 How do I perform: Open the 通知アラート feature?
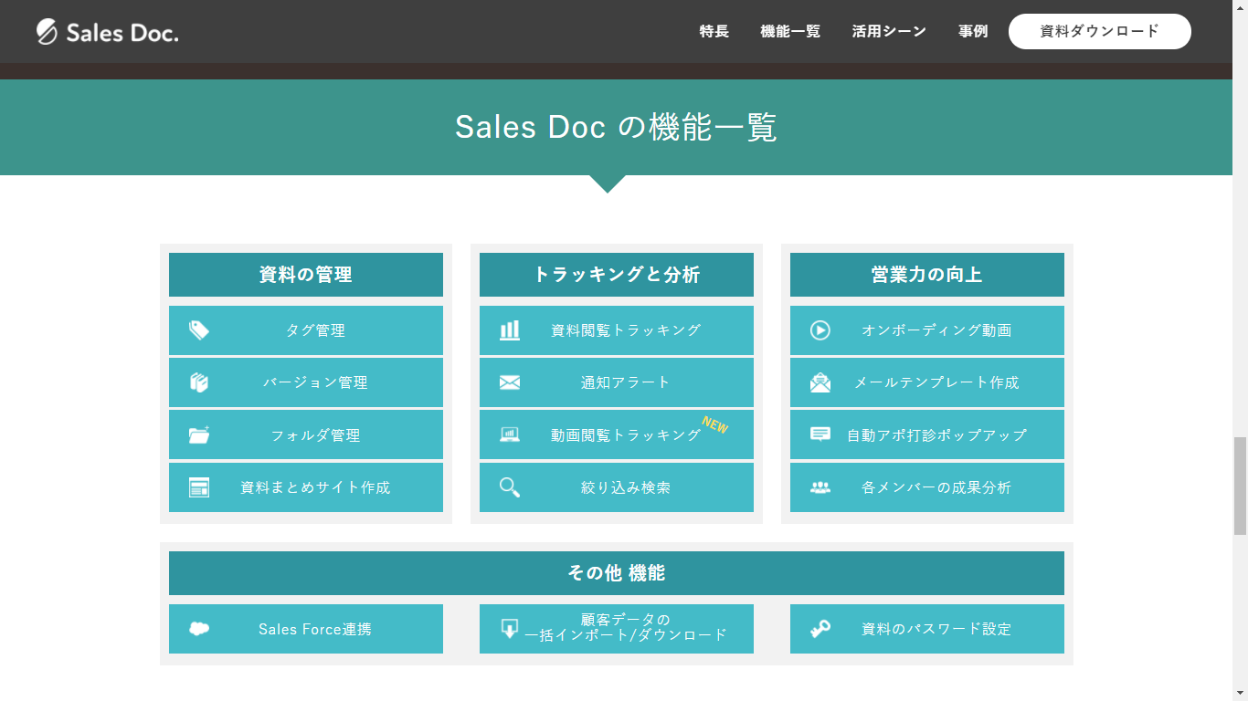click(x=617, y=382)
